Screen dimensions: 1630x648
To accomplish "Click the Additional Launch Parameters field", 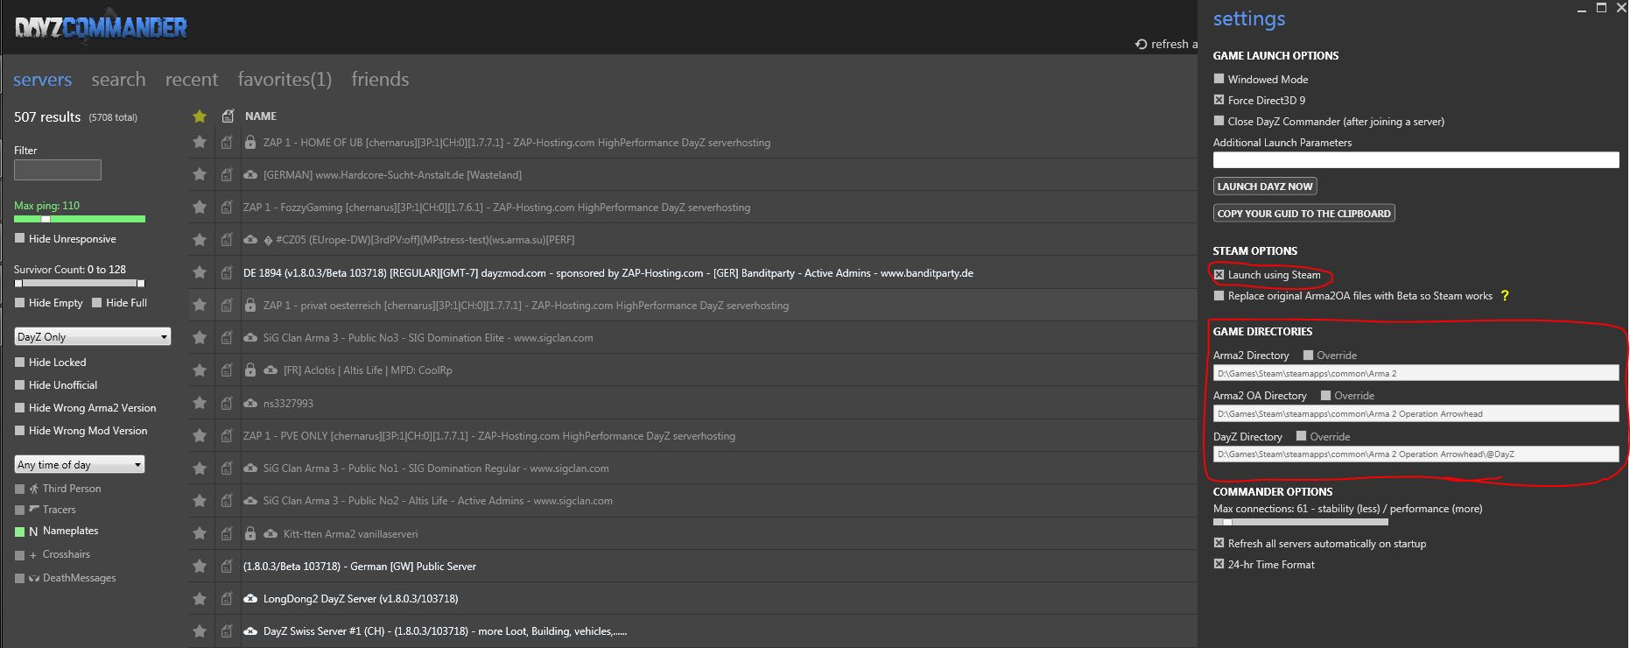I will pos(1415,160).
